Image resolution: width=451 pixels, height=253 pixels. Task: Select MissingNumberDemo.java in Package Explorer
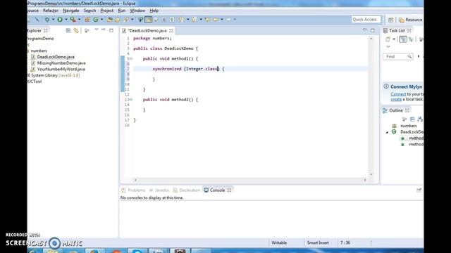click(61, 63)
